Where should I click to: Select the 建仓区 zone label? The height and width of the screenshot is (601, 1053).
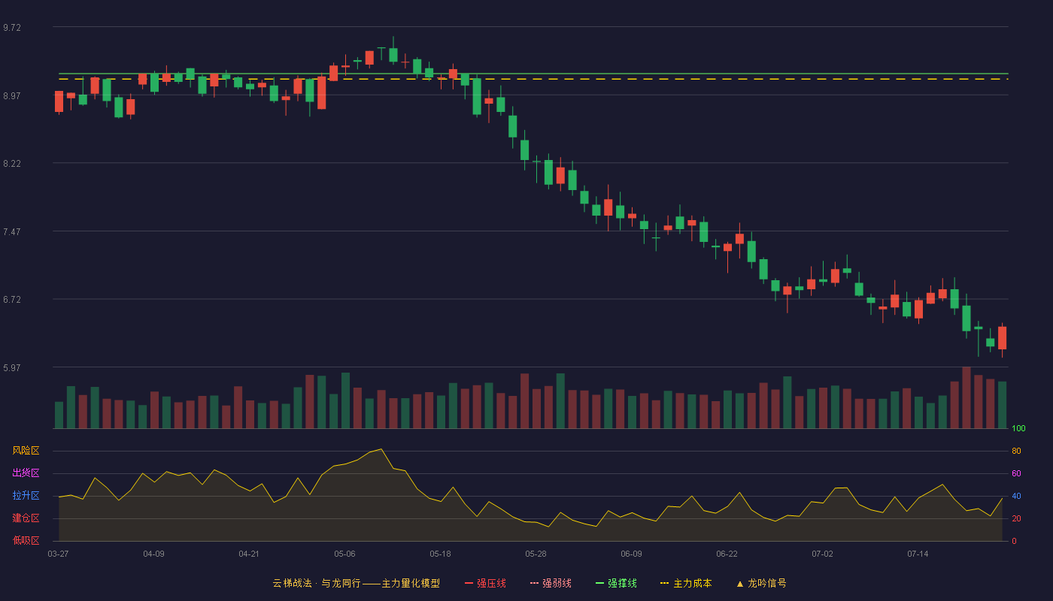(x=26, y=518)
